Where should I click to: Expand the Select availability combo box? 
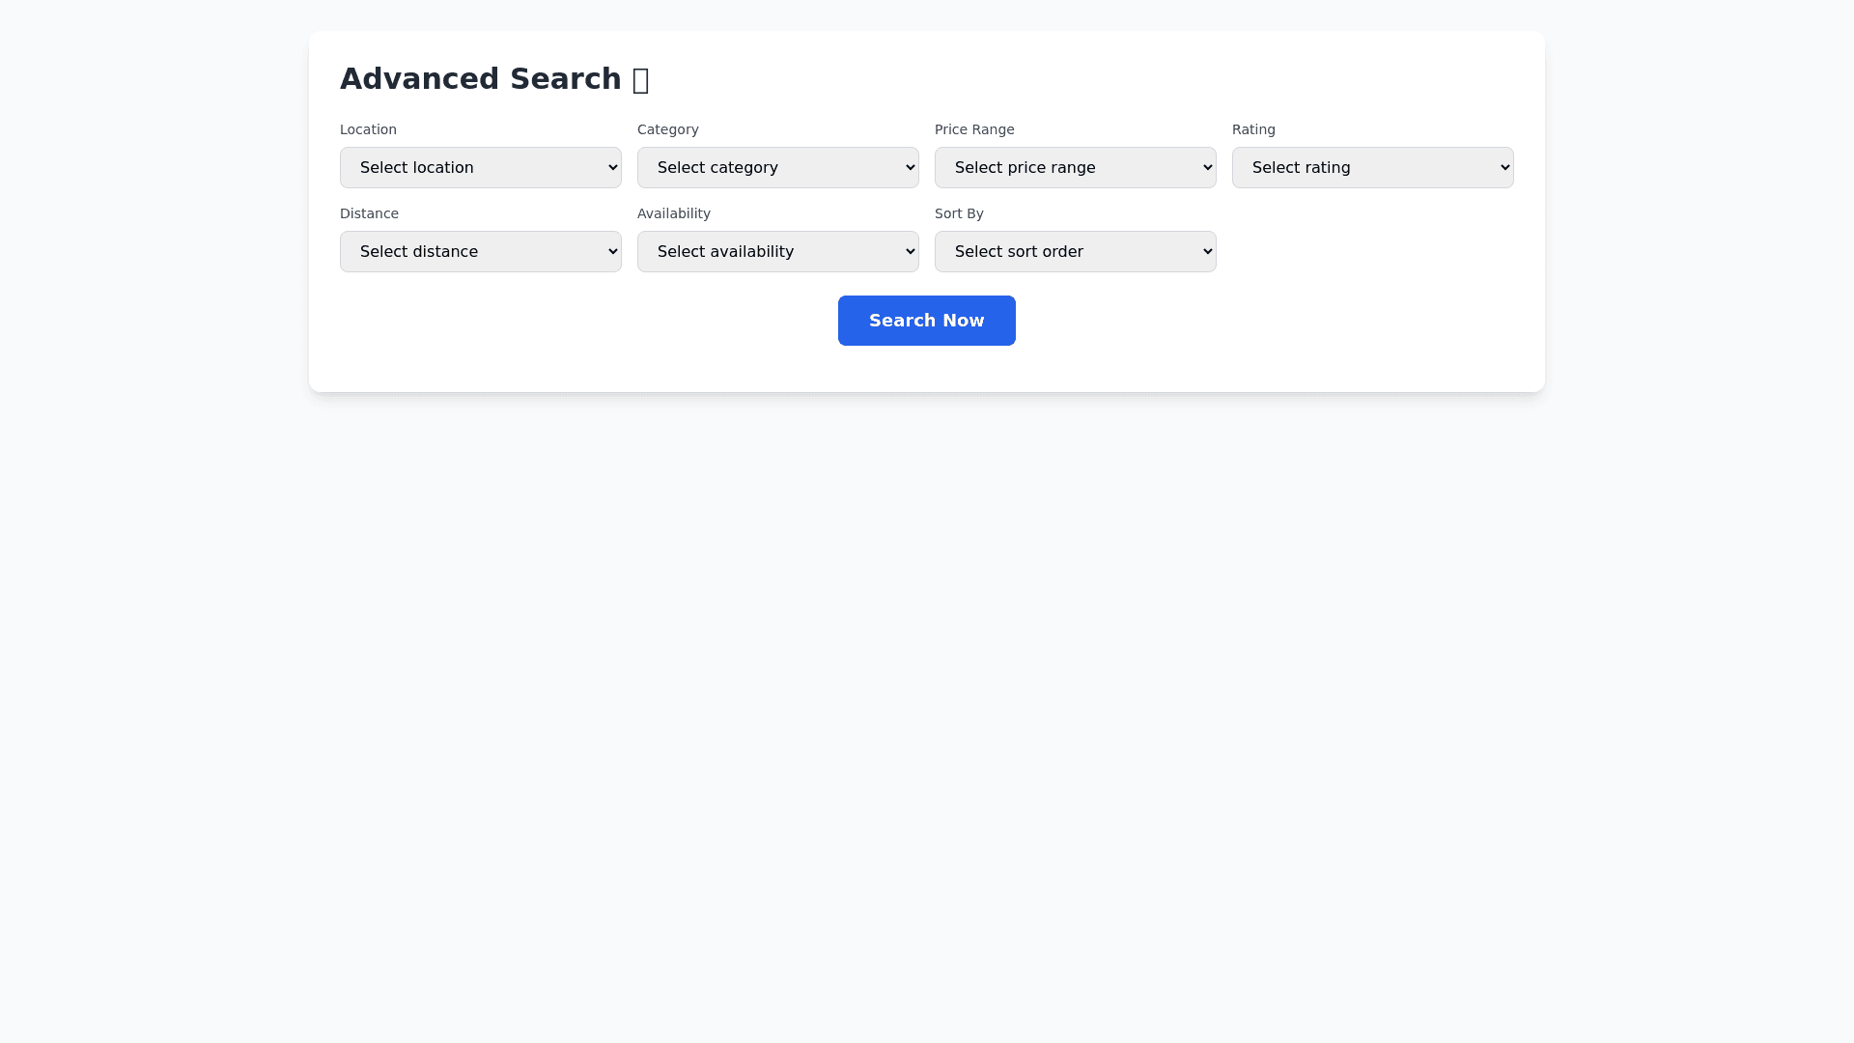tap(777, 251)
